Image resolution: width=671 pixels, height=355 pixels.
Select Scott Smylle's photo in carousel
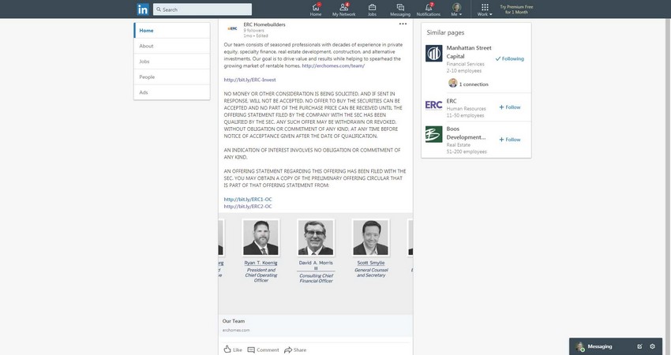point(370,237)
